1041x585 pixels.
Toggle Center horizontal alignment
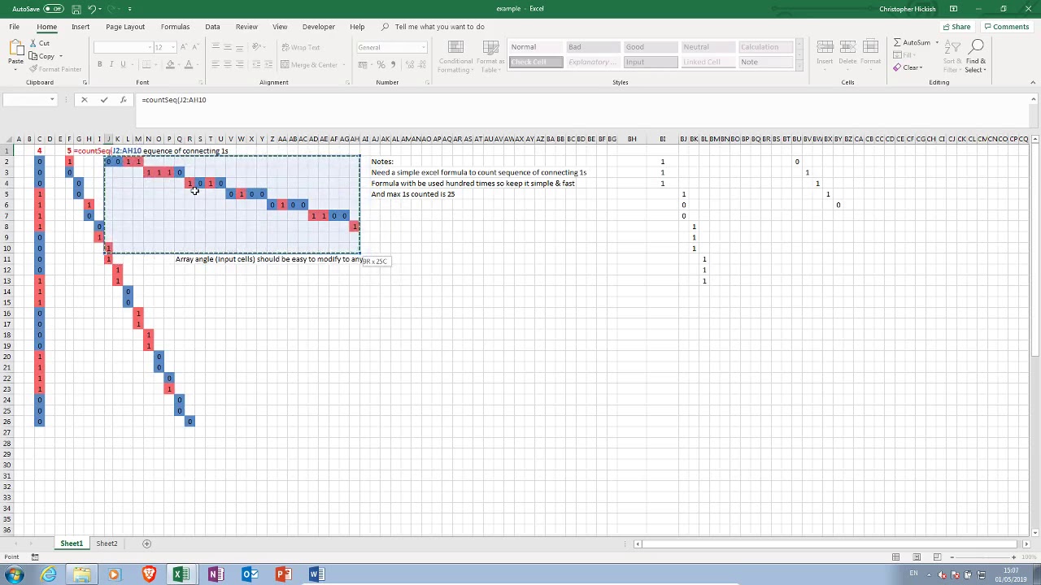227,64
